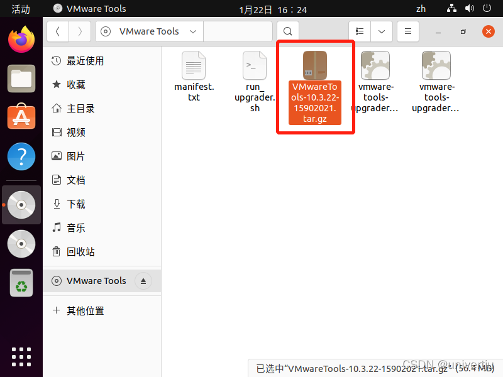Open 回收站 in the sidebar
This screenshot has width=503, height=377.
102,252
